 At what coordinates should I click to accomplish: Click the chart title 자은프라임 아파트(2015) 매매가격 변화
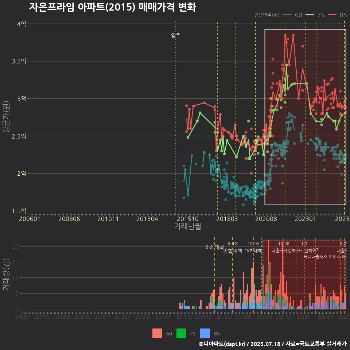tap(113, 7)
